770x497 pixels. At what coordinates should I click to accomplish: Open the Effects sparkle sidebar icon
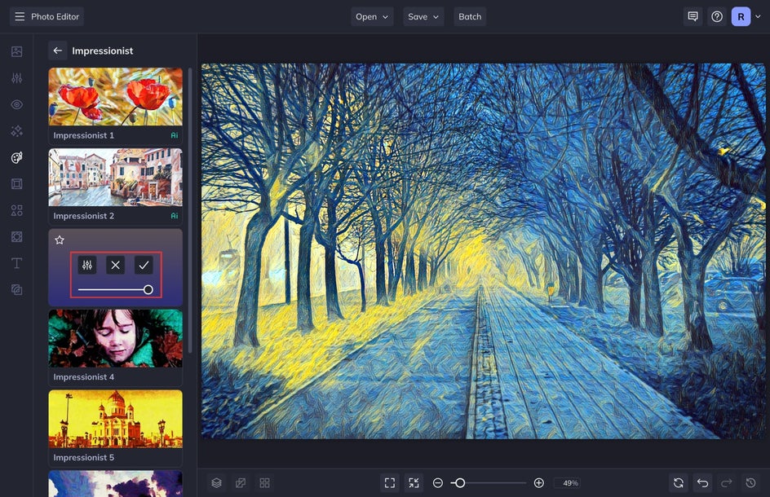[16, 131]
